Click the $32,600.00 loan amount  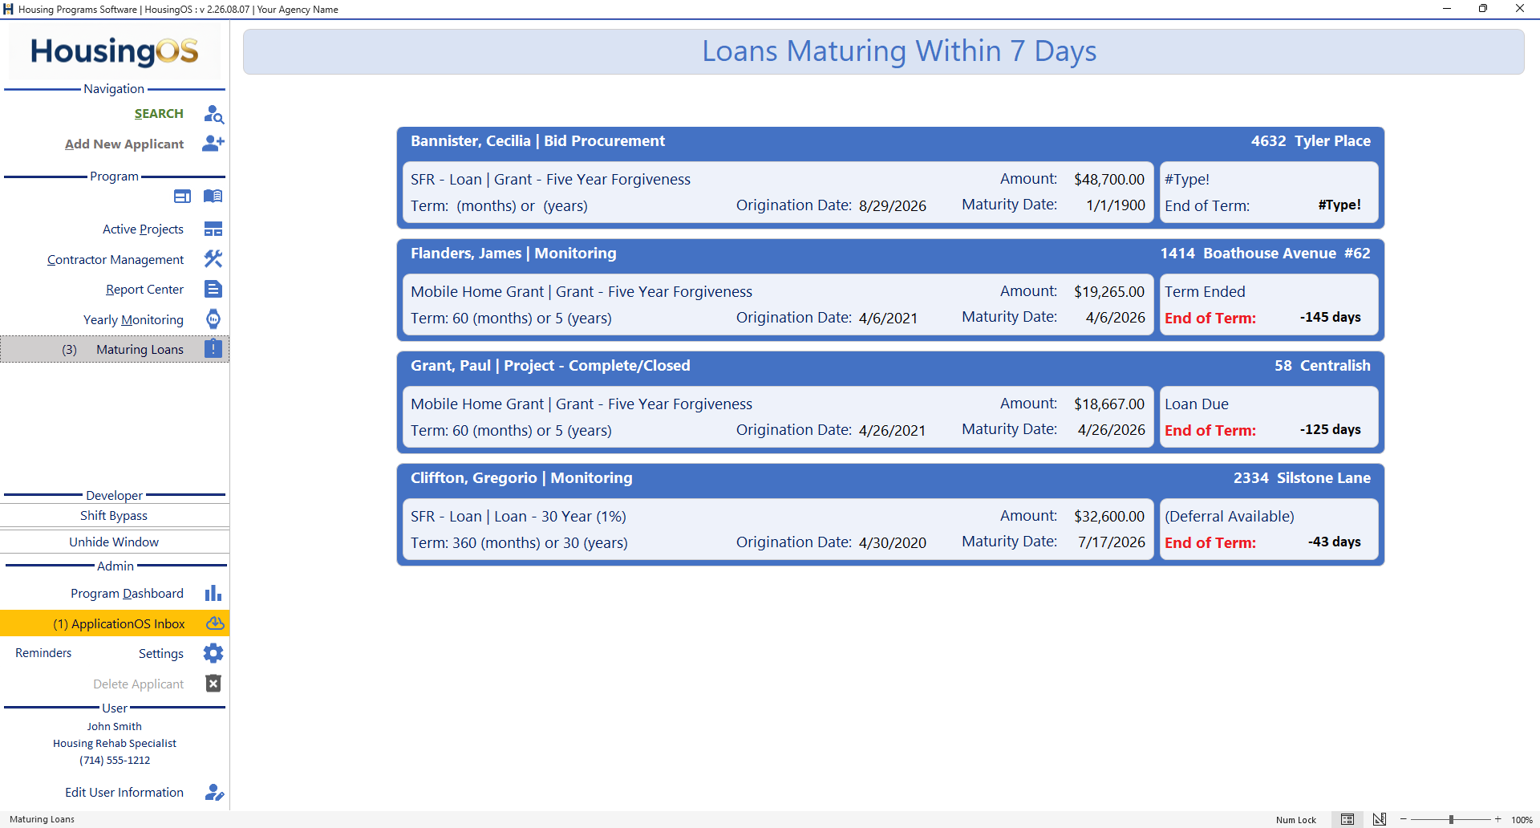click(x=1109, y=517)
